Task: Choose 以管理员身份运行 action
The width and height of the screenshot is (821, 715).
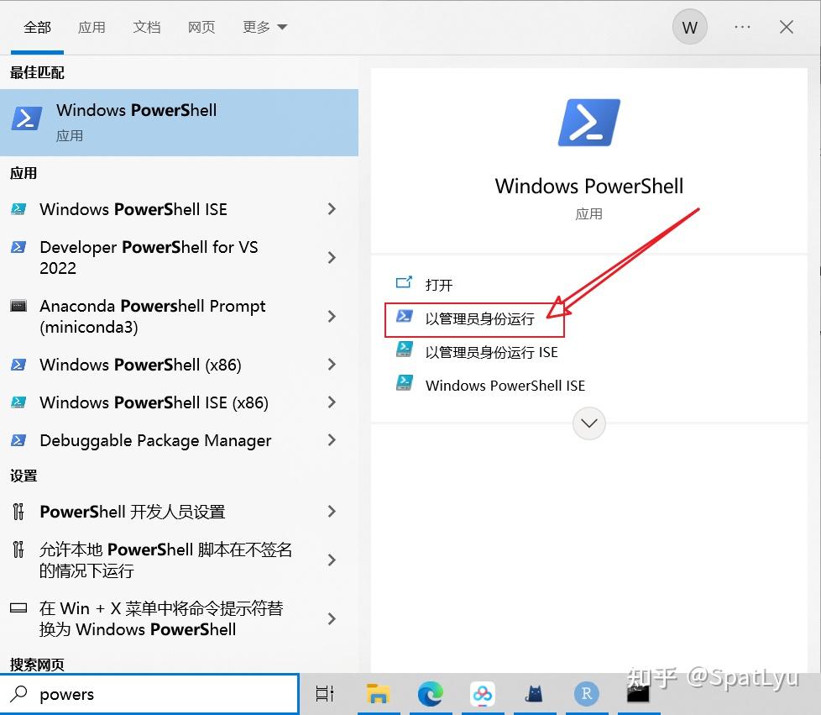Action: (479, 318)
